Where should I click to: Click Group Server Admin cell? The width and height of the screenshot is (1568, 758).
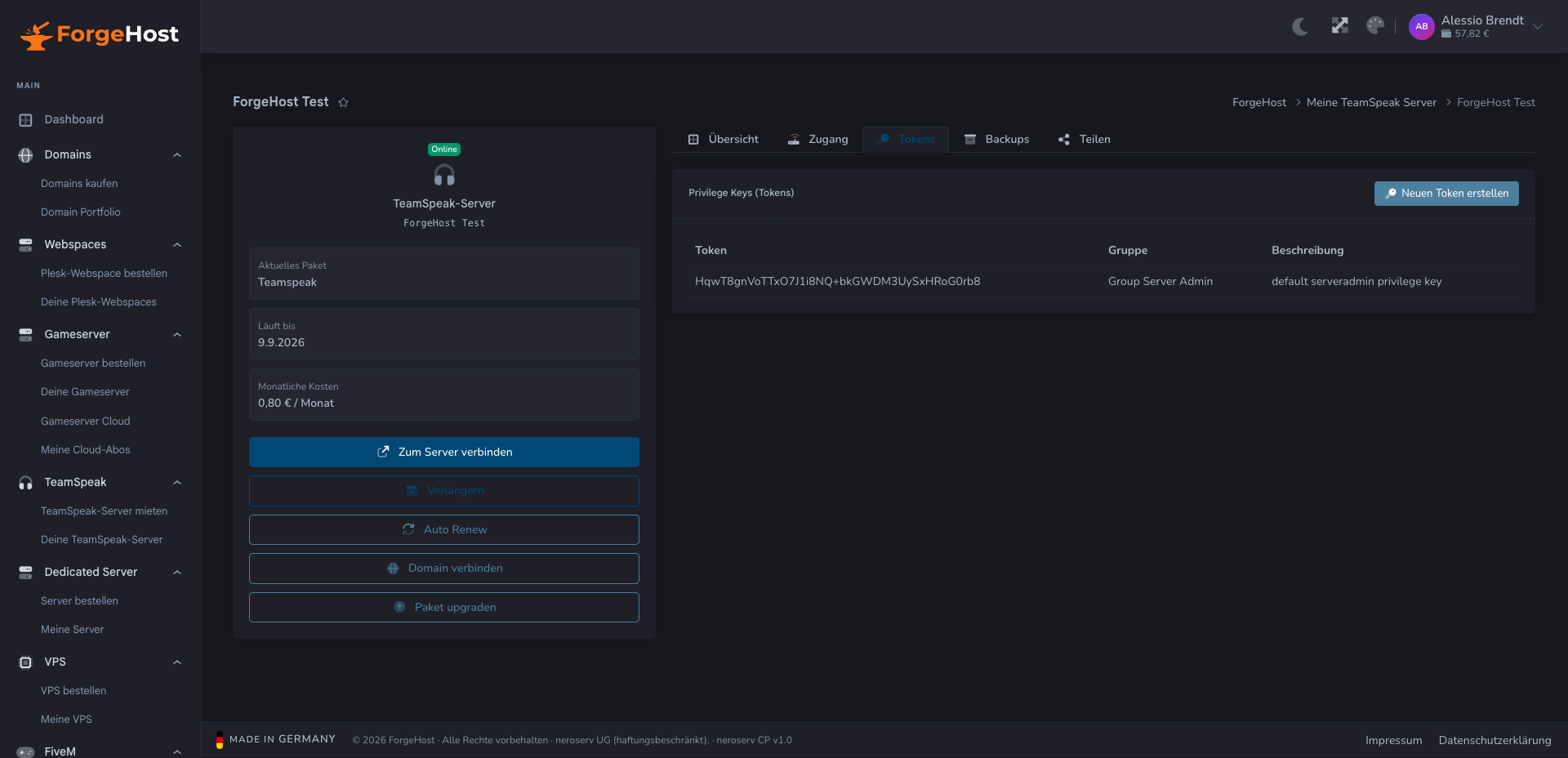(1160, 282)
